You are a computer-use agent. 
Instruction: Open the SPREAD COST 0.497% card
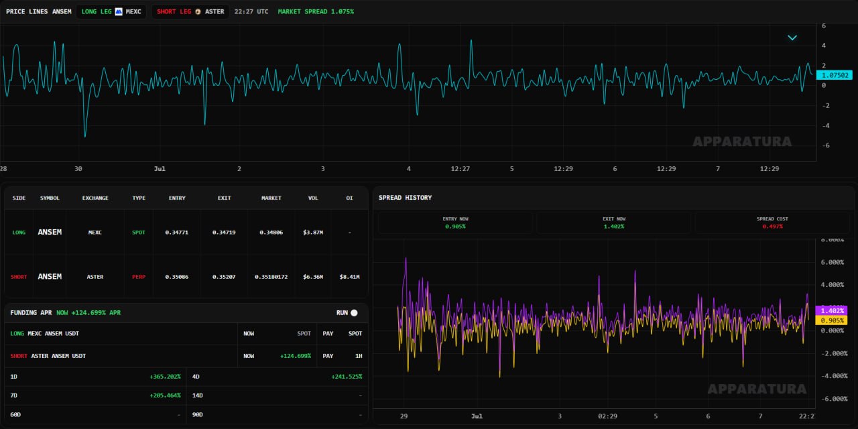[x=772, y=223]
